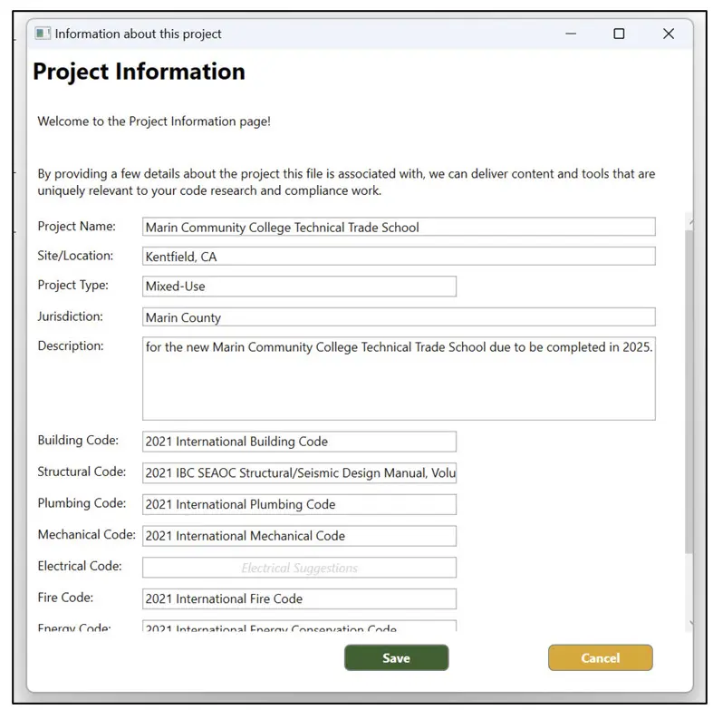Click the Site/Location field containing Kentfield, CA
The height and width of the screenshot is (710, 713).
399,257
